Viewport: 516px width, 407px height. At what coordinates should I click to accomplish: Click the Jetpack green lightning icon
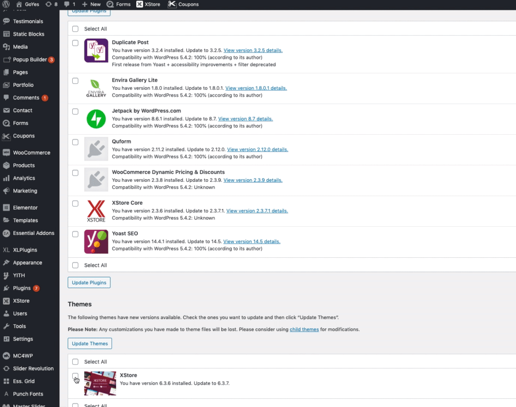pos(96,119)
